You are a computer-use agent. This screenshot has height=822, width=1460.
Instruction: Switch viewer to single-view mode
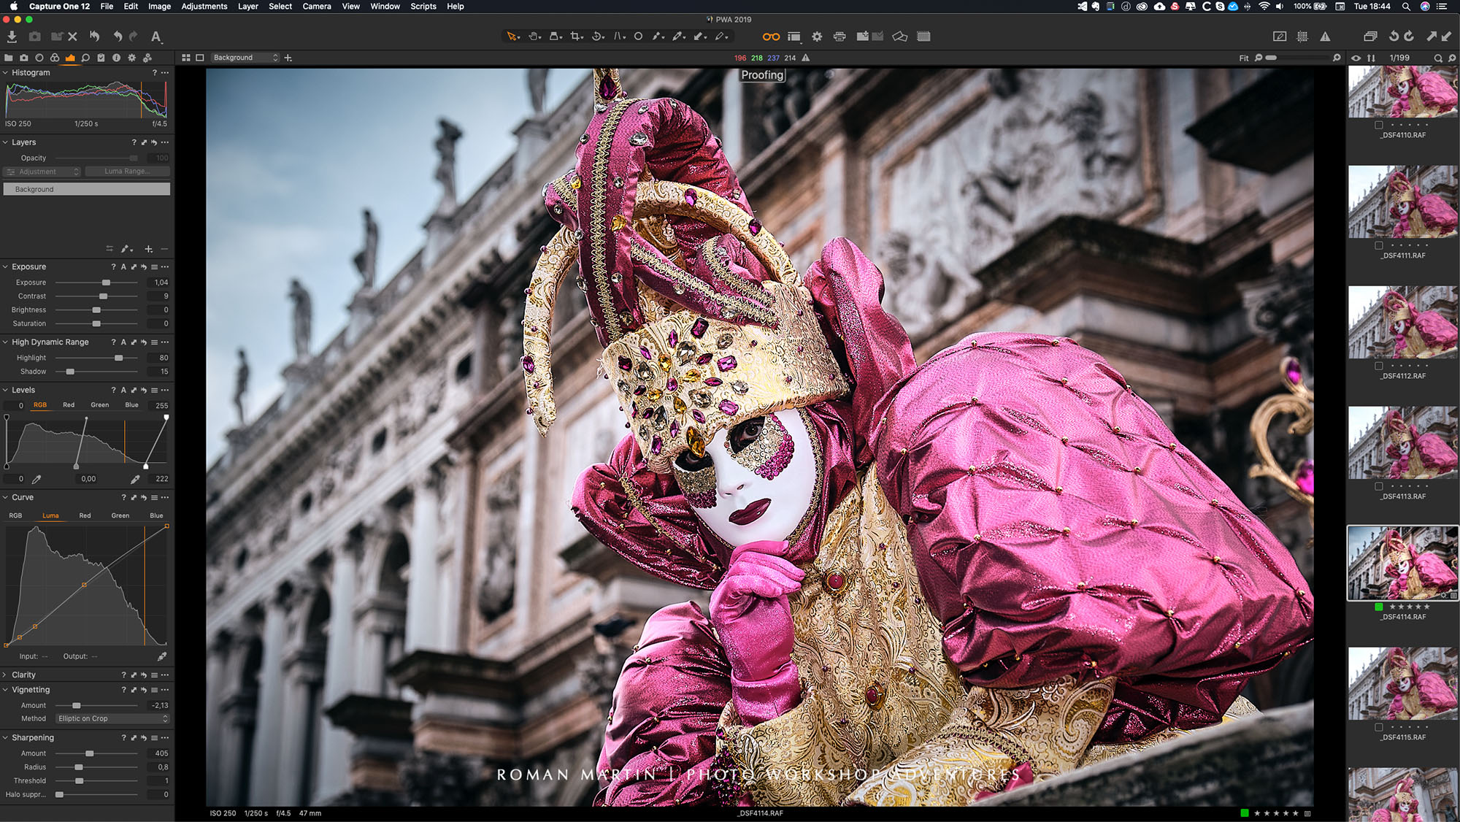point(199,58)
